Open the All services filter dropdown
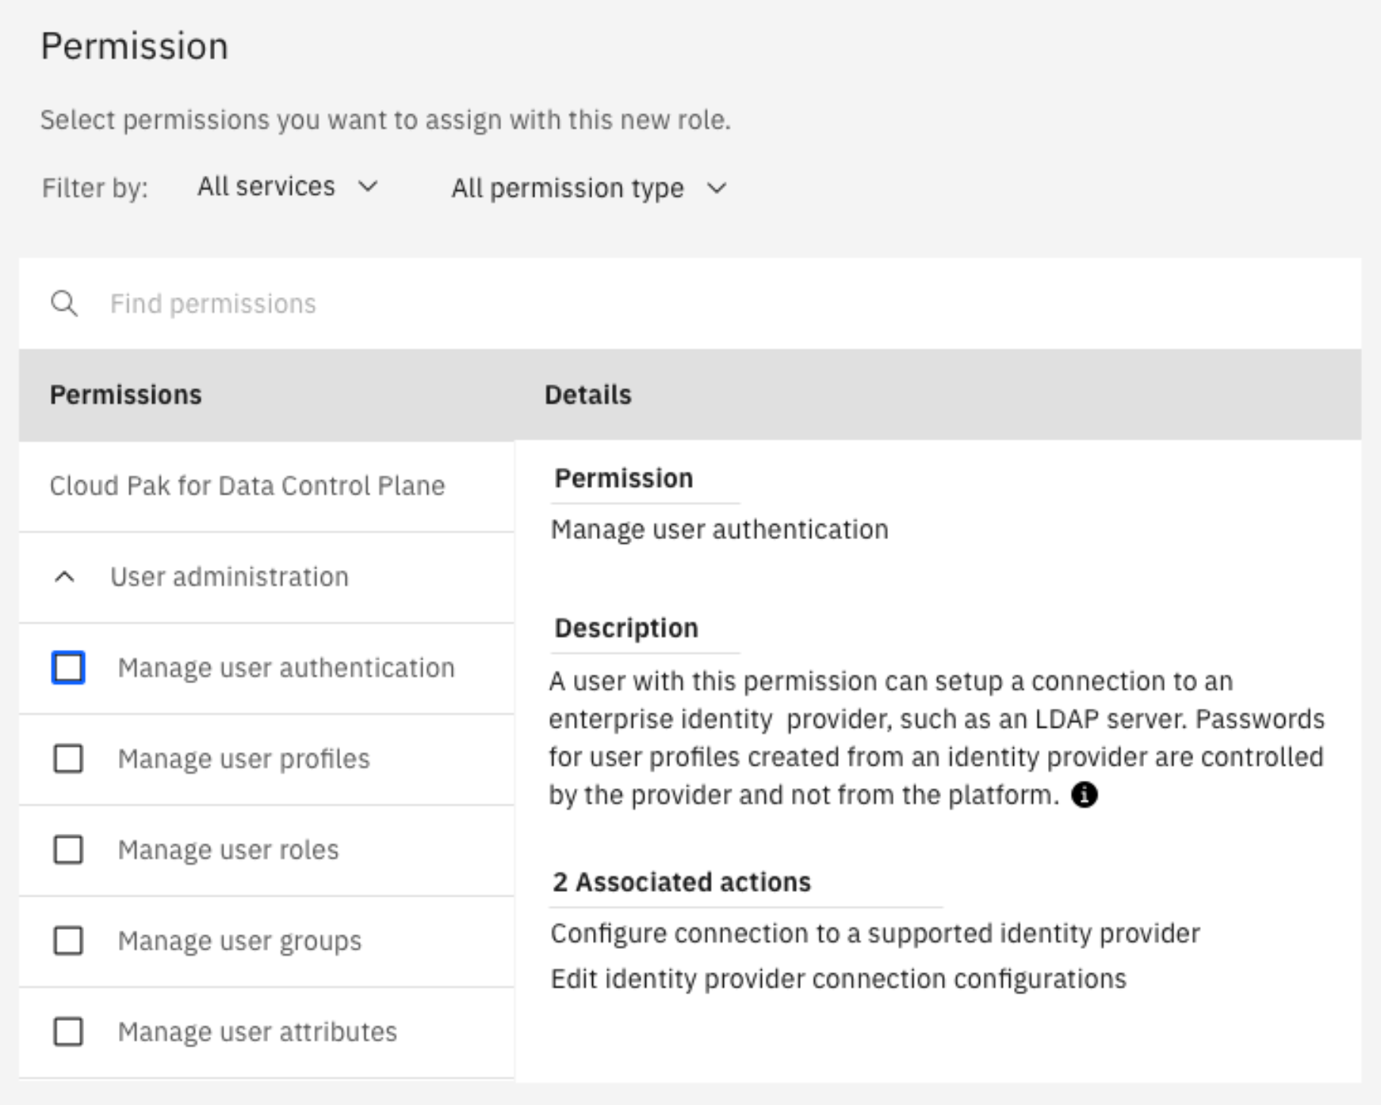The height and width of the screenshot is (1105, 1381). 288,187
